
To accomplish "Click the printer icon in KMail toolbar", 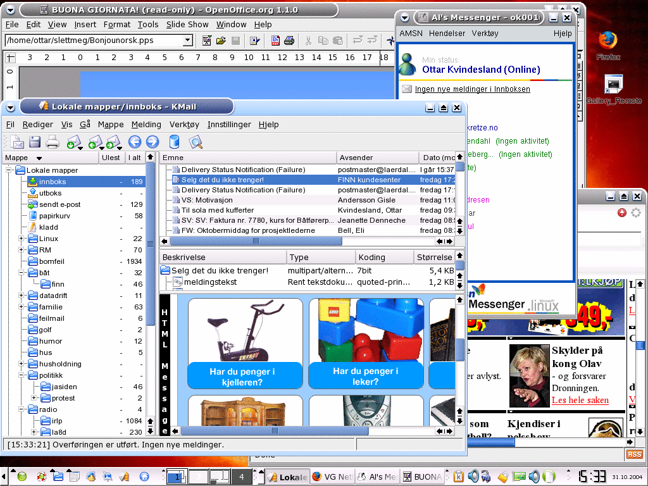I will (x=53, y=142).
